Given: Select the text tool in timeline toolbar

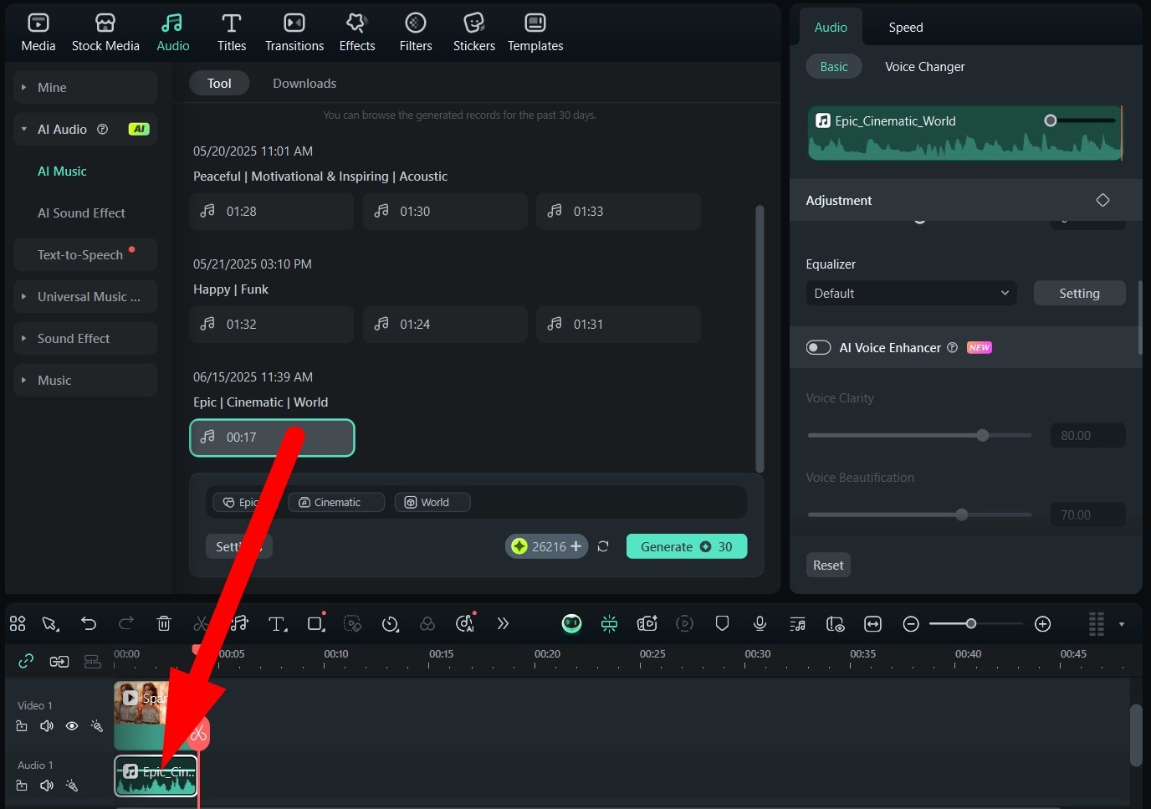Looking at the screenshot, I should 277,623.
